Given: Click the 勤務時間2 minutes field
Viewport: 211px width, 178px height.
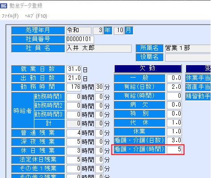Looking at the screenshot, I should coord(99,106).
